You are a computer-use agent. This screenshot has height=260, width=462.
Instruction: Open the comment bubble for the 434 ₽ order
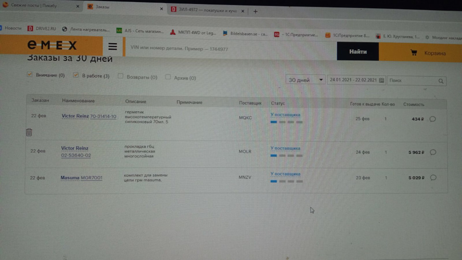433,119
